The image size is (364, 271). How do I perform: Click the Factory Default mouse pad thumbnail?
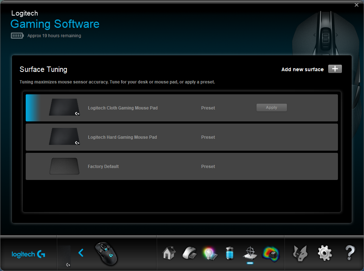(x=64, y=166)
